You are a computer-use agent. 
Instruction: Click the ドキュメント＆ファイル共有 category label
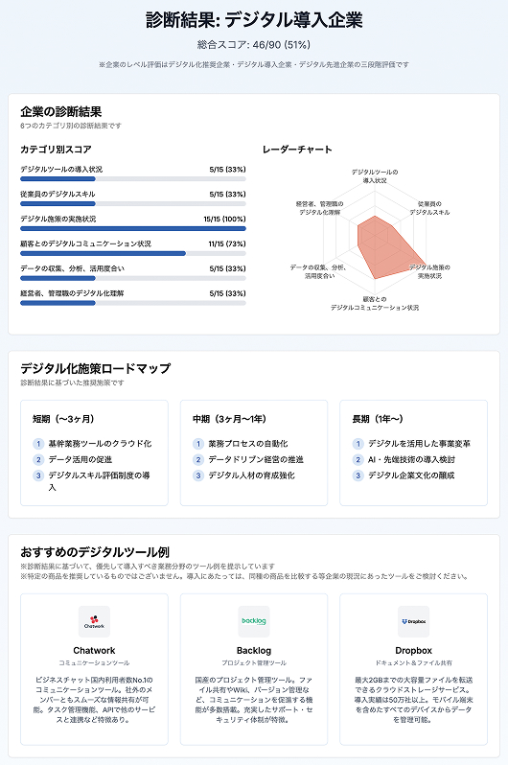point(413,663)
